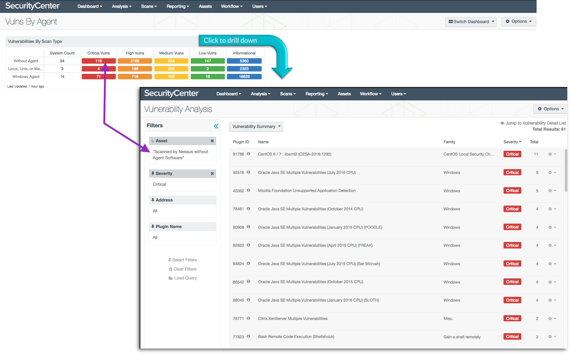Click the results list vertical scrollbar
This screenshot has width=571, height=355.
pyautogui.click(x=566, y=171)
